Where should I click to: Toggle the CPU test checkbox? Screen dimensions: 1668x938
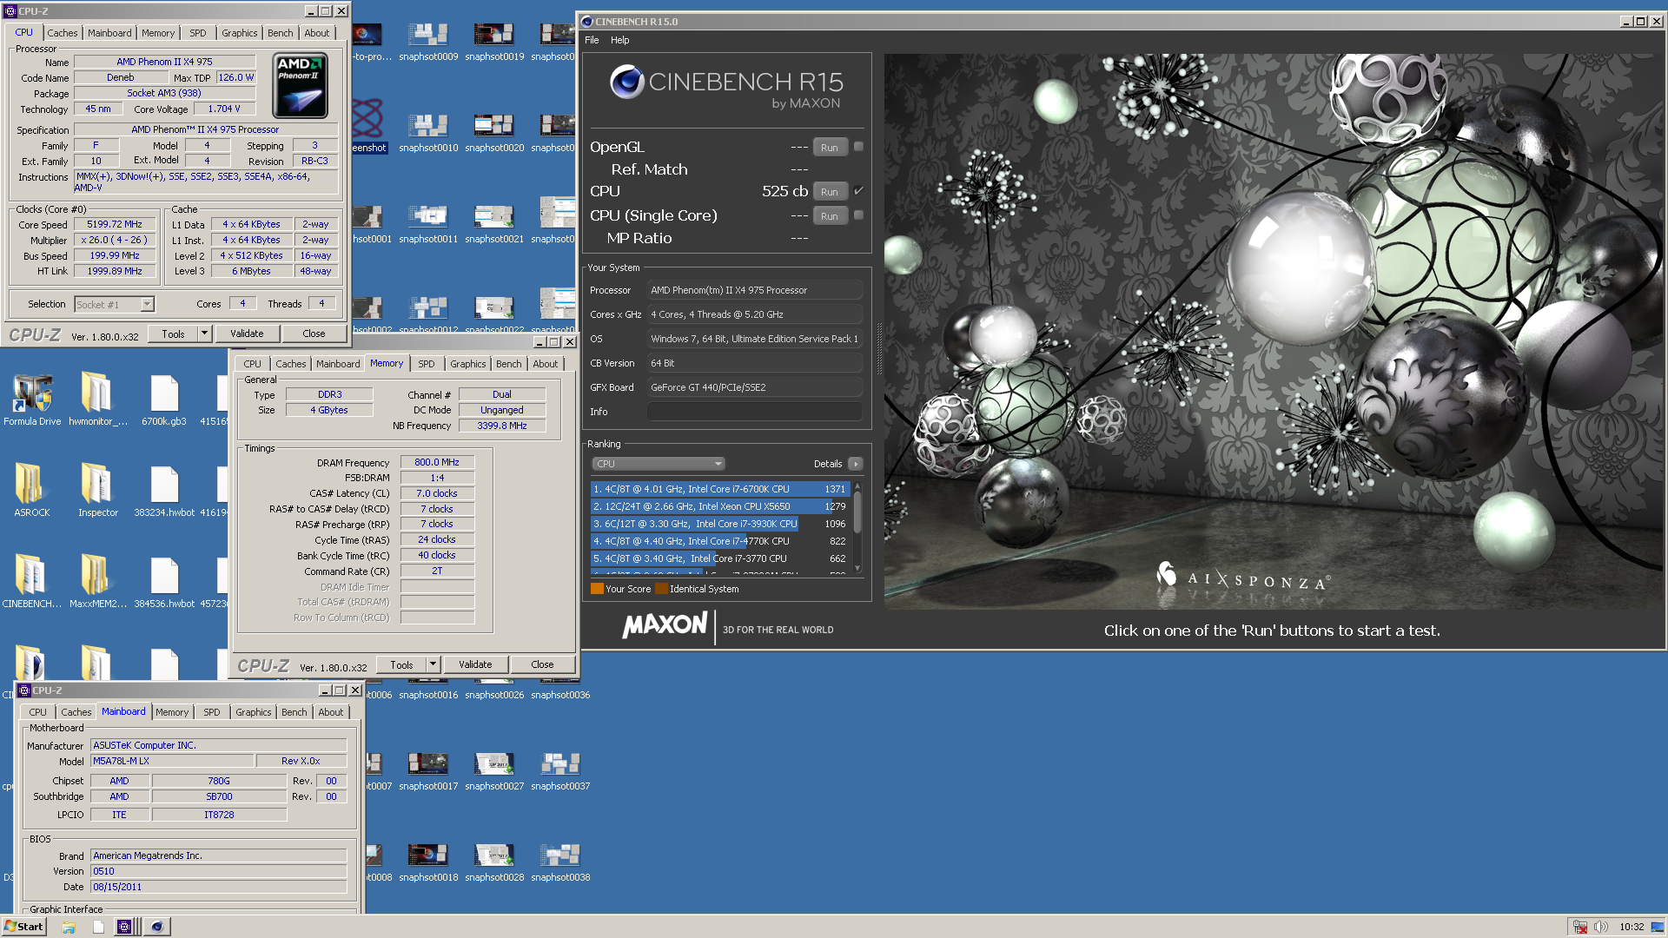tap(858, 190)
